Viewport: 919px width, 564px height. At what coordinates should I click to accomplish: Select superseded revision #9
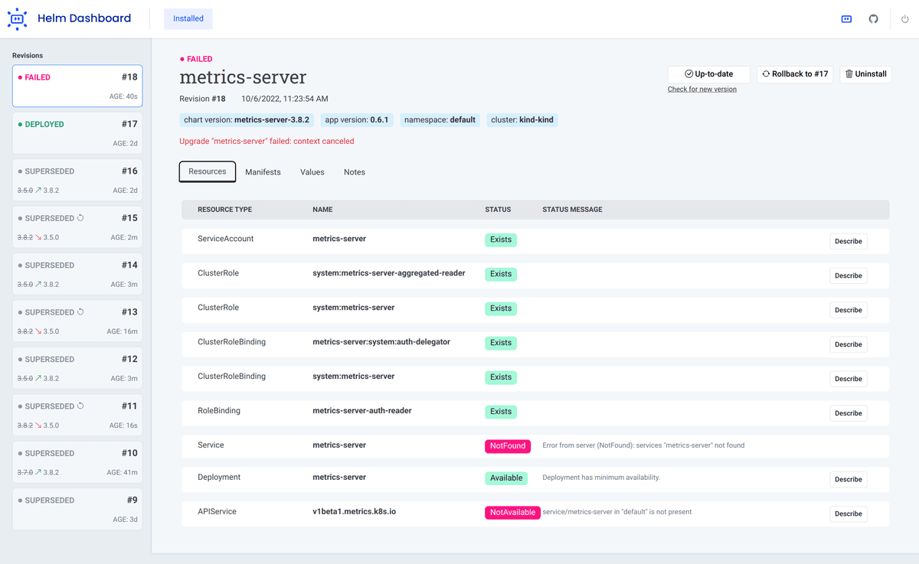tap(77, 509)
